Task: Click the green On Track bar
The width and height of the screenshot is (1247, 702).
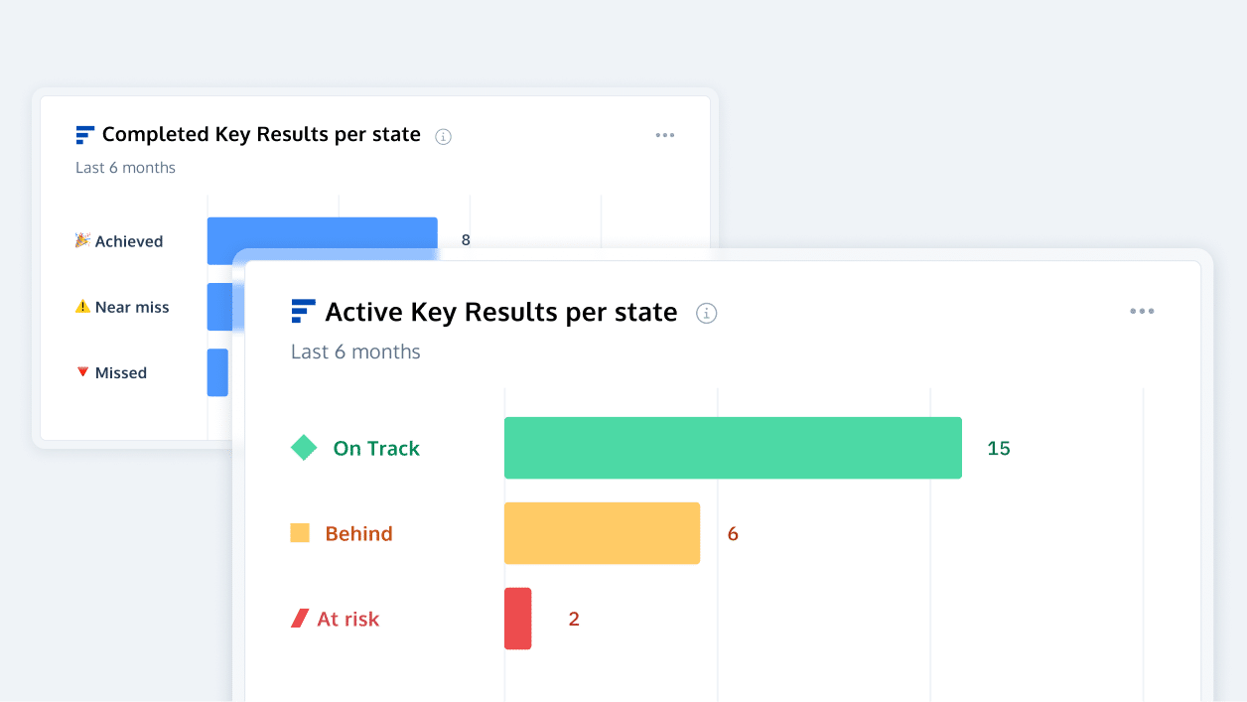Action: [733, 448]
